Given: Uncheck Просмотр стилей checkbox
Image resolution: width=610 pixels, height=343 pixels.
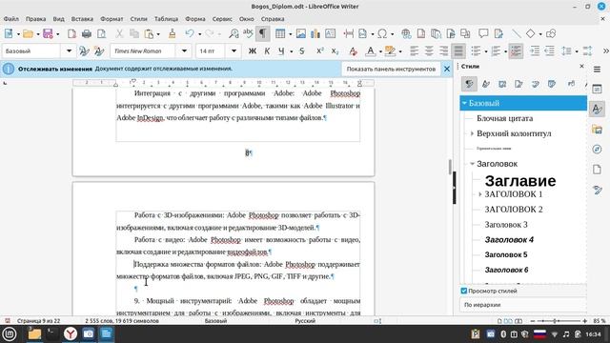Looking at the screenshot, I should click(464, 291).
